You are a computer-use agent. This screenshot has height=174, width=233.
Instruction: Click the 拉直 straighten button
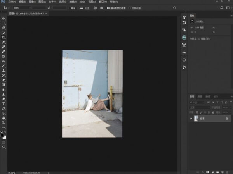point(84,7)
